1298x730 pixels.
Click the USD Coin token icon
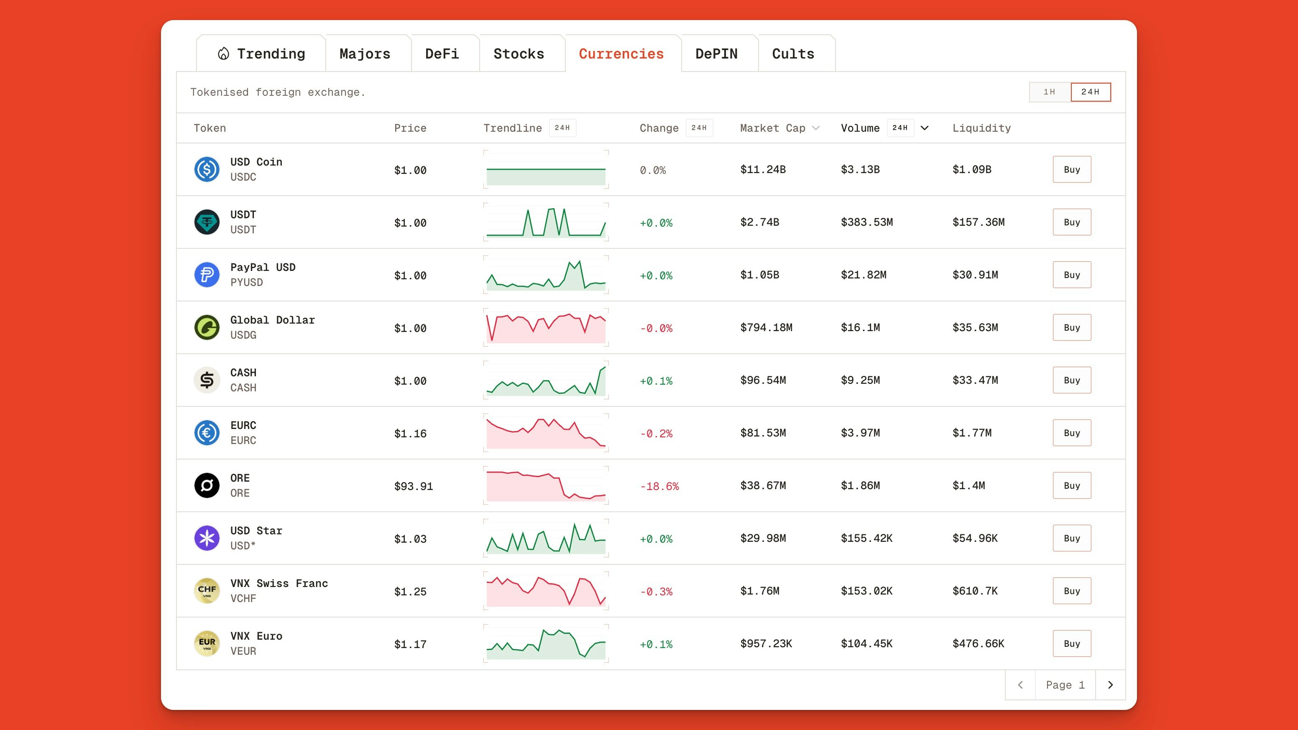207,169
